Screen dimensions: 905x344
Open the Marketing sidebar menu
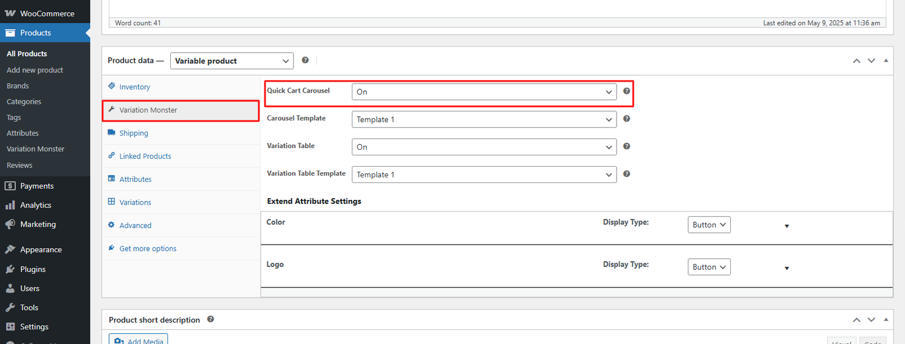(38, 224)
